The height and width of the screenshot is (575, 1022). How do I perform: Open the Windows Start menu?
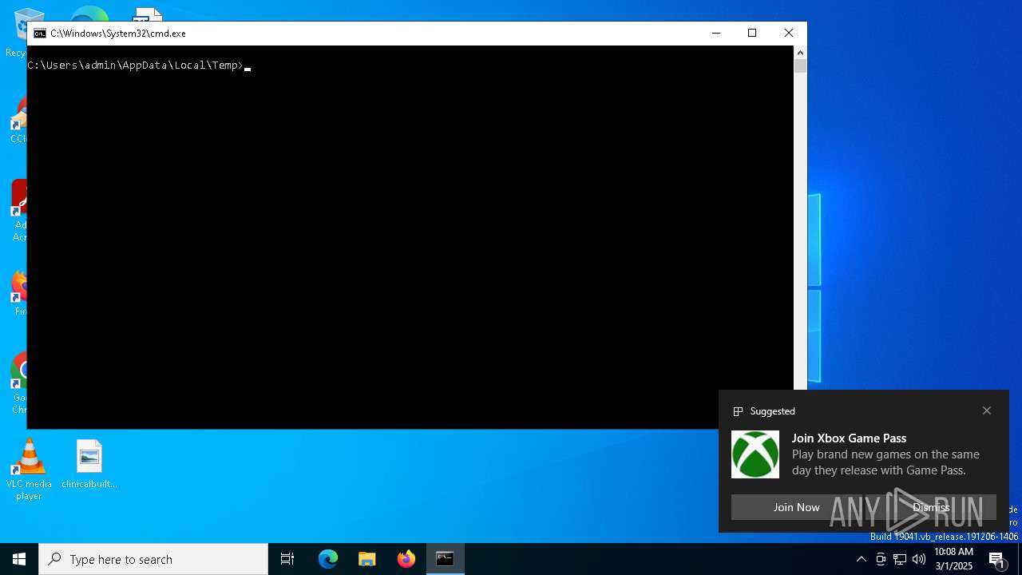tap(19, 559)
